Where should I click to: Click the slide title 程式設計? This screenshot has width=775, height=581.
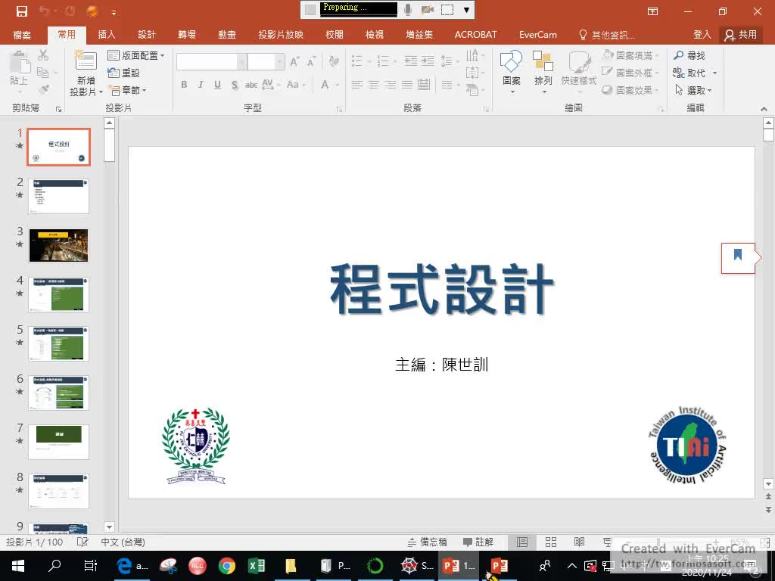click(442, 289)
